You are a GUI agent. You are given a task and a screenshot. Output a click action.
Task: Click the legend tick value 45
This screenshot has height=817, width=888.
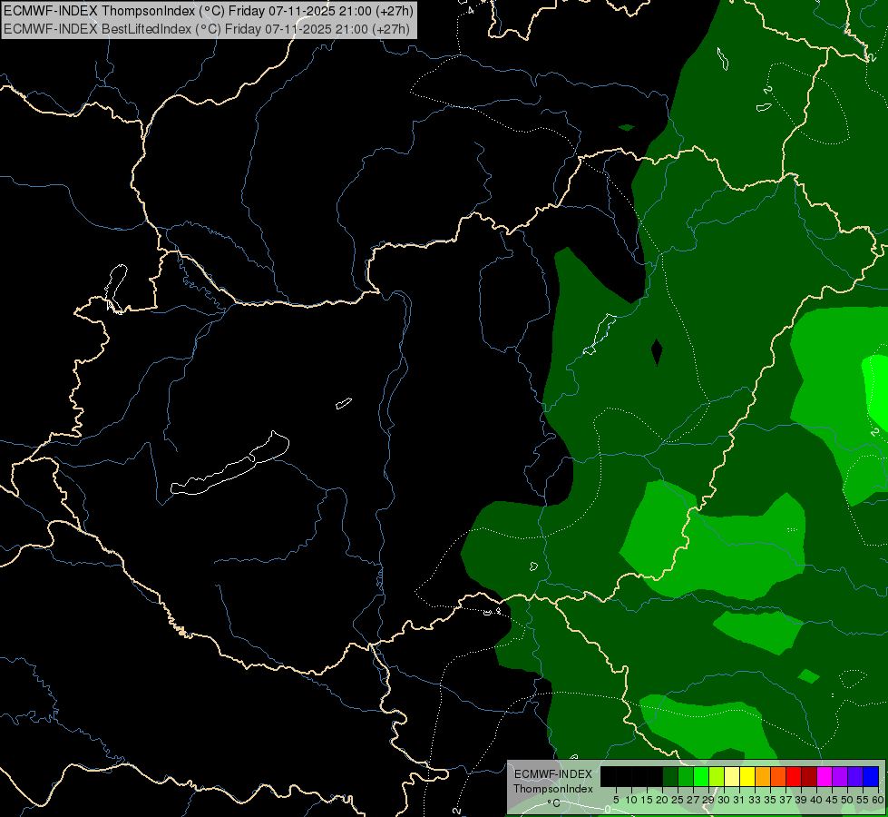pos(832,800)
